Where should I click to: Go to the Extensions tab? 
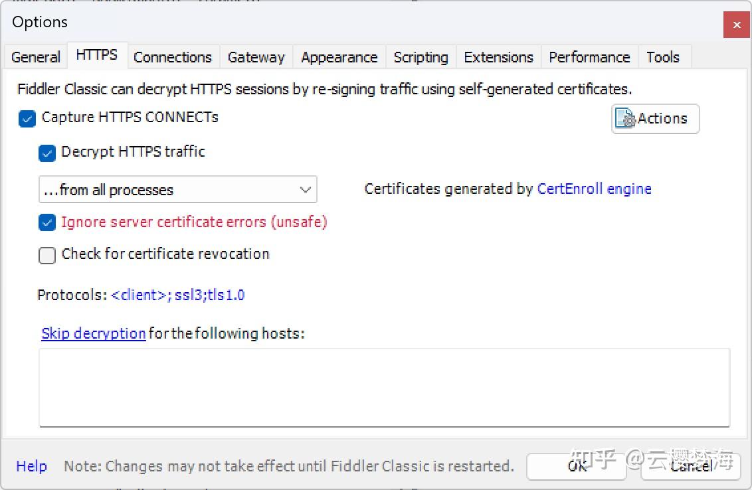[498, 57]
